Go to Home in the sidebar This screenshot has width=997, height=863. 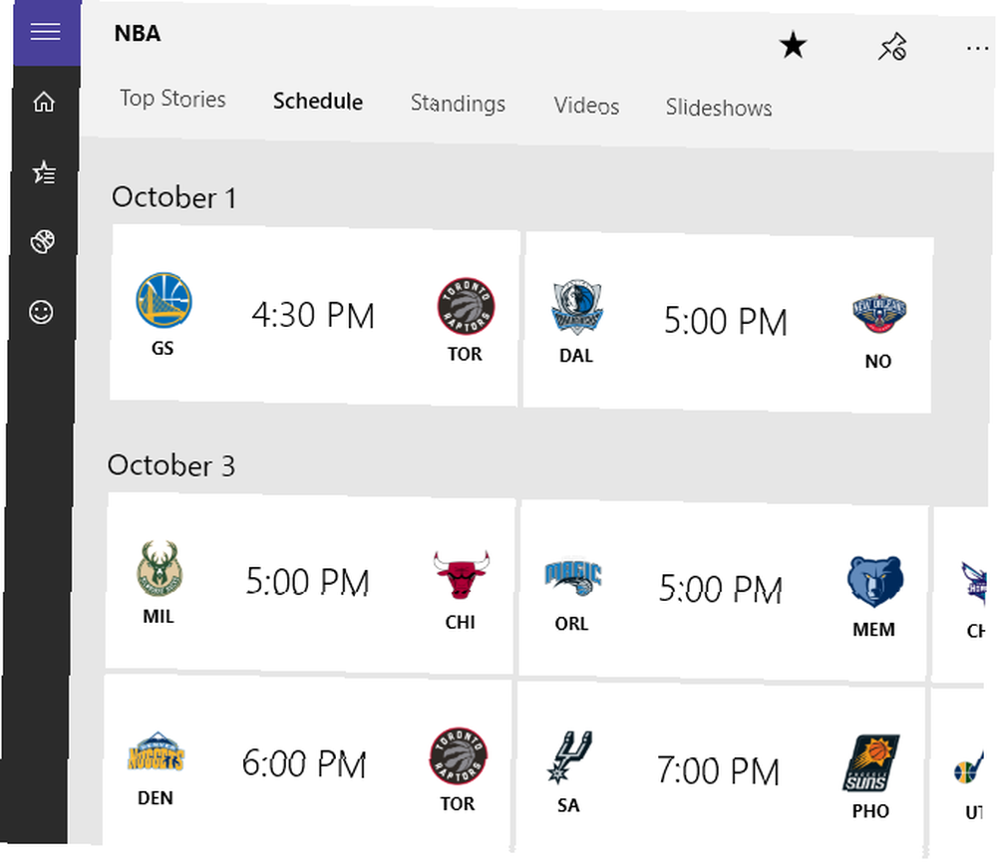coord(44,102)
